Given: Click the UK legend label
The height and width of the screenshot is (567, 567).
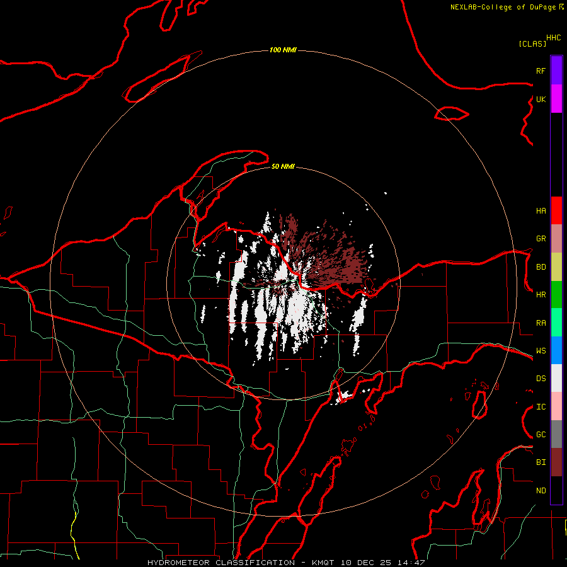Looking at the screenshot, I should tap(541, 99).
